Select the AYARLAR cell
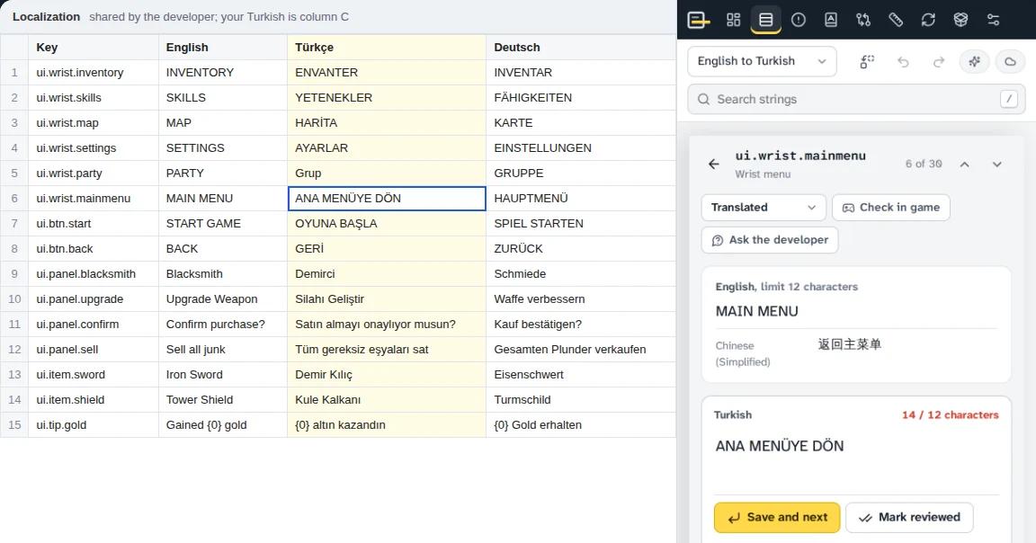Image resolution: width=1036 pixels, height=543 pixels. [387, 148]
